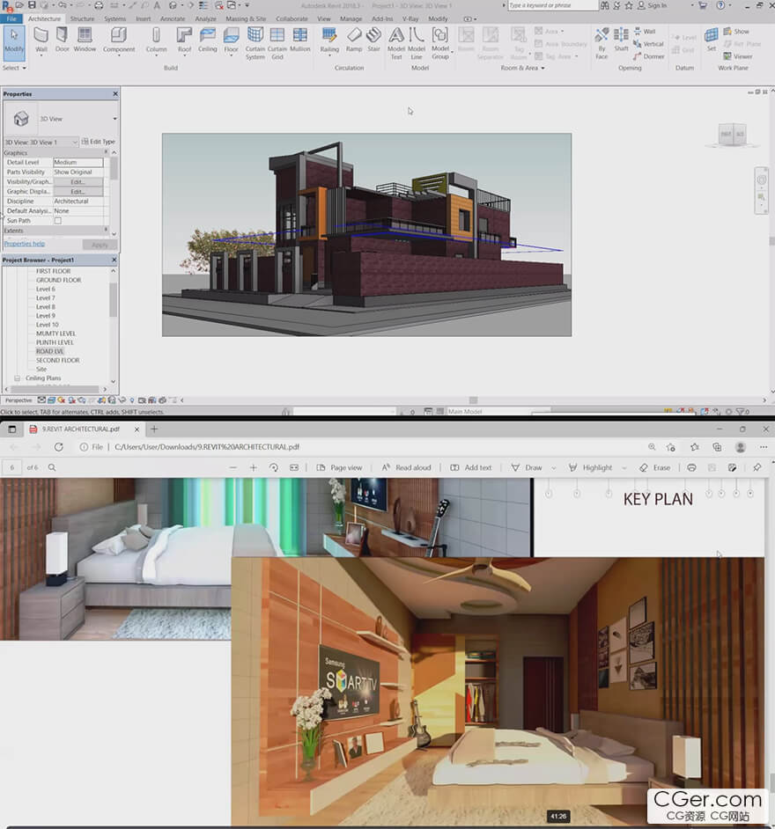Open the Annotate ribbon tab
This screenshot has height=829, width=775.
pyautogui.click(x=173, y=18)
